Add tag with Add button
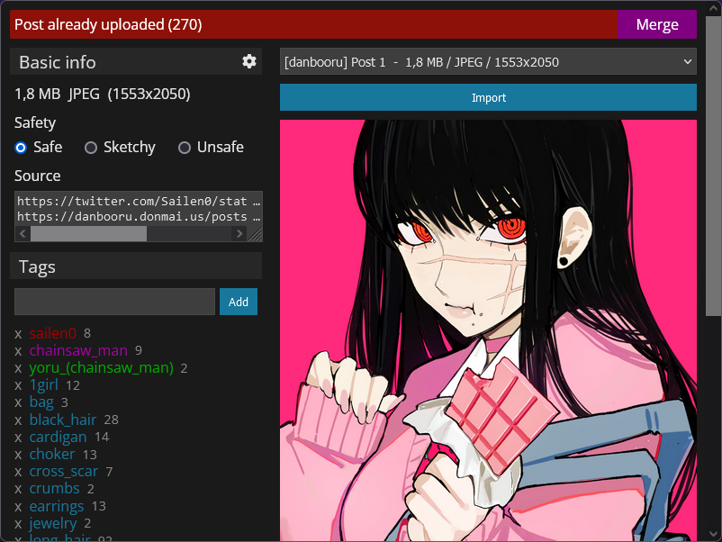Viewport: 722px width, 542px height. click(x=238, y=302)
